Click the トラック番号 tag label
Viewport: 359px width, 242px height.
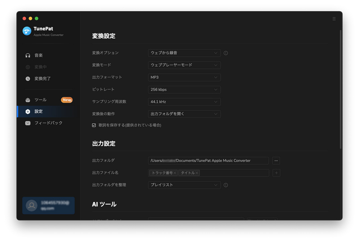tap(162, 173)
